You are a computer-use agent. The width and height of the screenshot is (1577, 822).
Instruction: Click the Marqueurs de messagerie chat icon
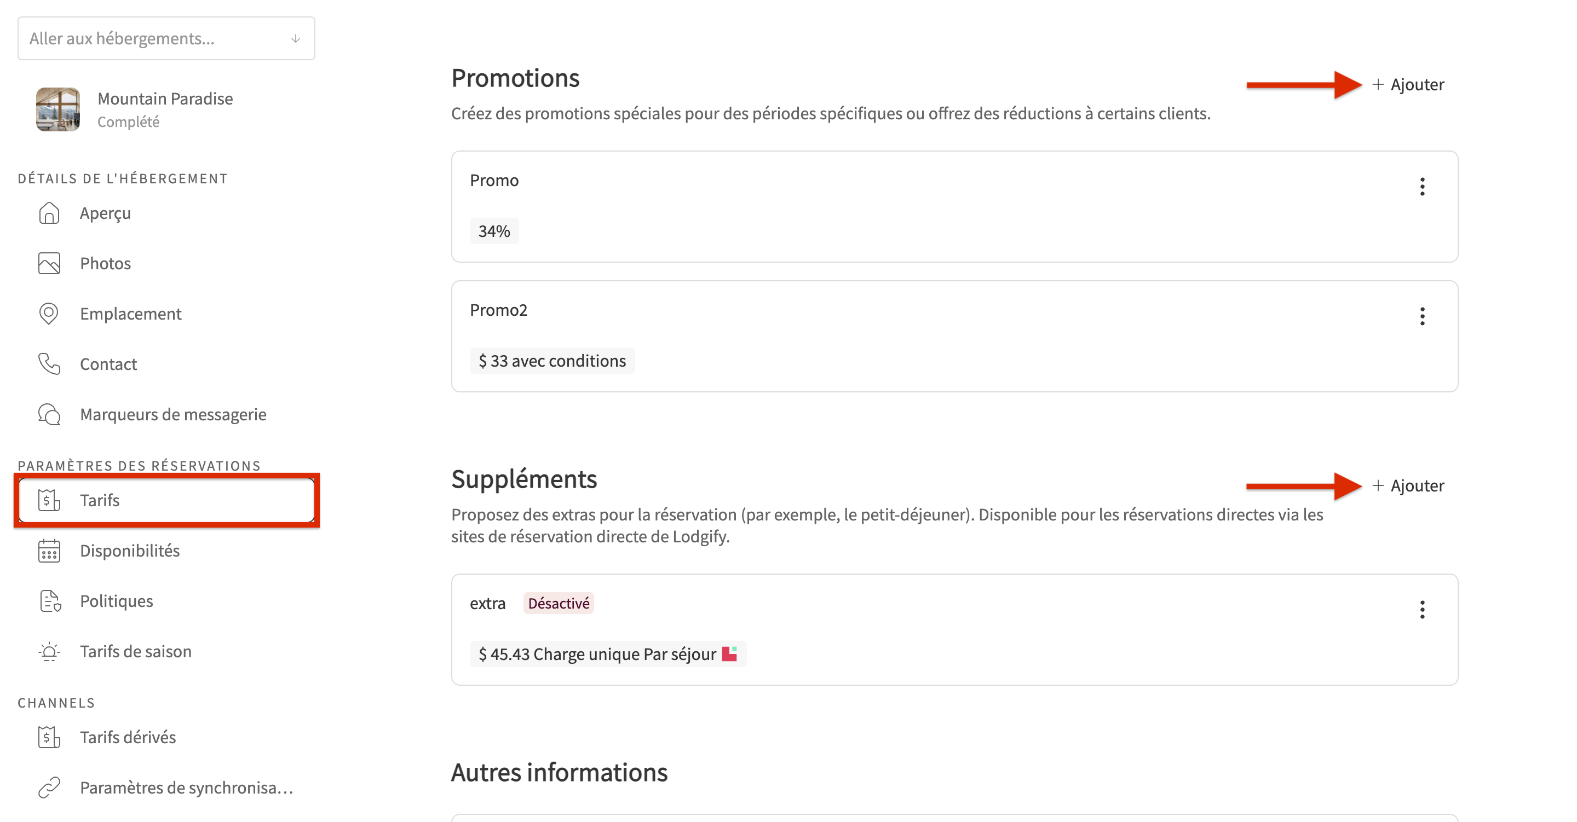pyautogui.click(x=49, y=414)
